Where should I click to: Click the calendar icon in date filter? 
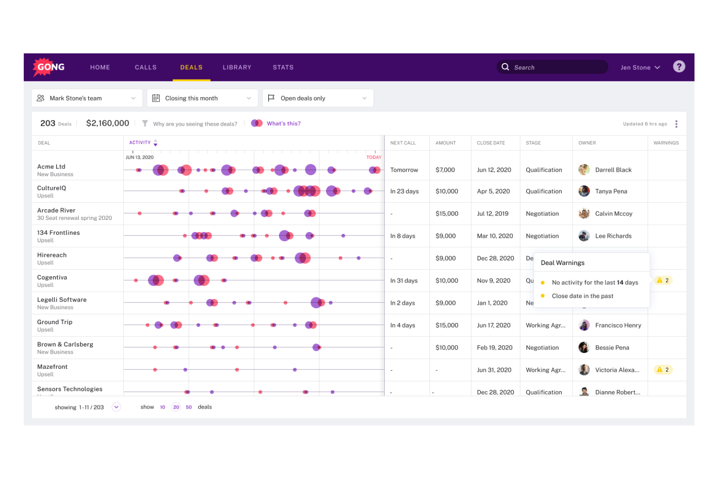156,98
